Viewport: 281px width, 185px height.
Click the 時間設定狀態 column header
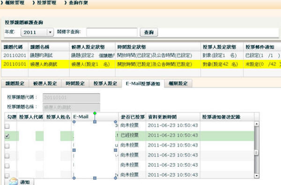158,47
